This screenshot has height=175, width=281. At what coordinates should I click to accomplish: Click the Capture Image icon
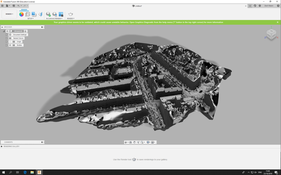point(61,14)
